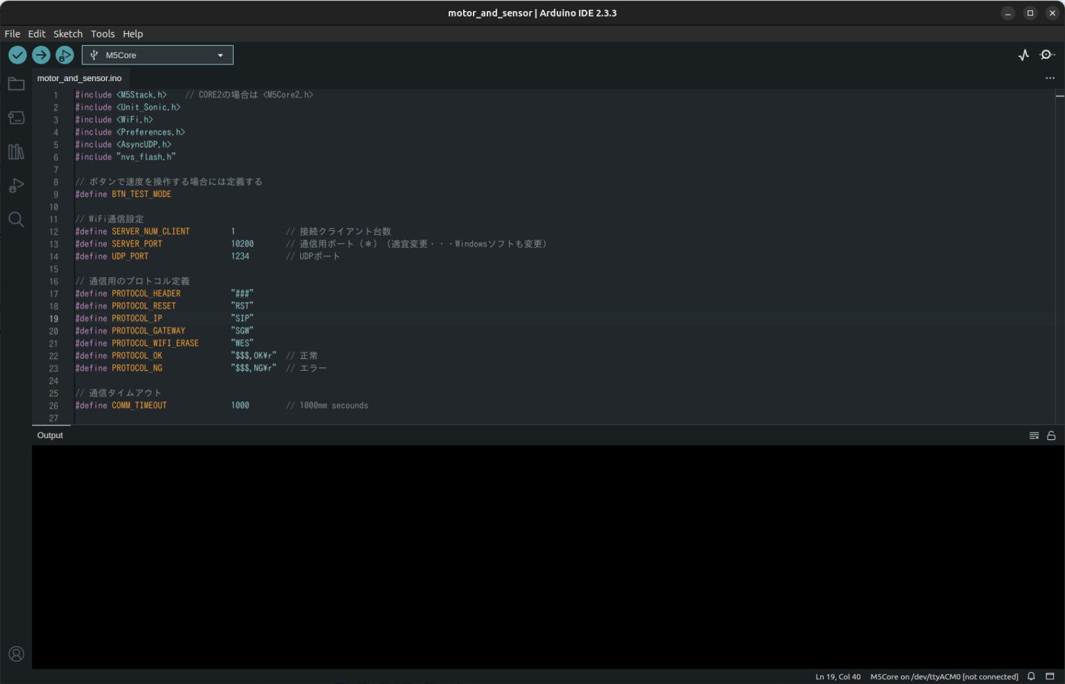
Task: Select the motor_and_sensor.ino tab
Action: (79, 78)
